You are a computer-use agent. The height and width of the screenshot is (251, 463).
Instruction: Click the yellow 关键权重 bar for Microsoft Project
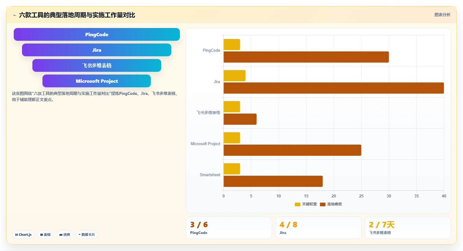click(232, 138)
